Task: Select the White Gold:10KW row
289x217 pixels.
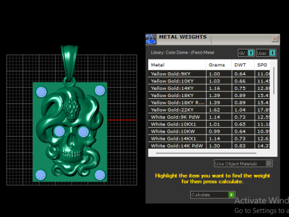Action: (209, 131)
